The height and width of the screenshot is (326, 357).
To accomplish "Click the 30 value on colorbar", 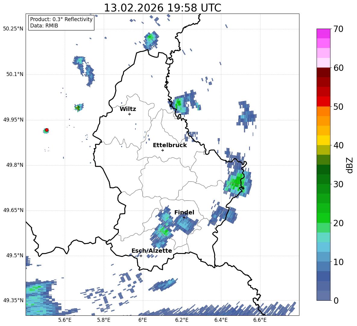I will point(338,184).
